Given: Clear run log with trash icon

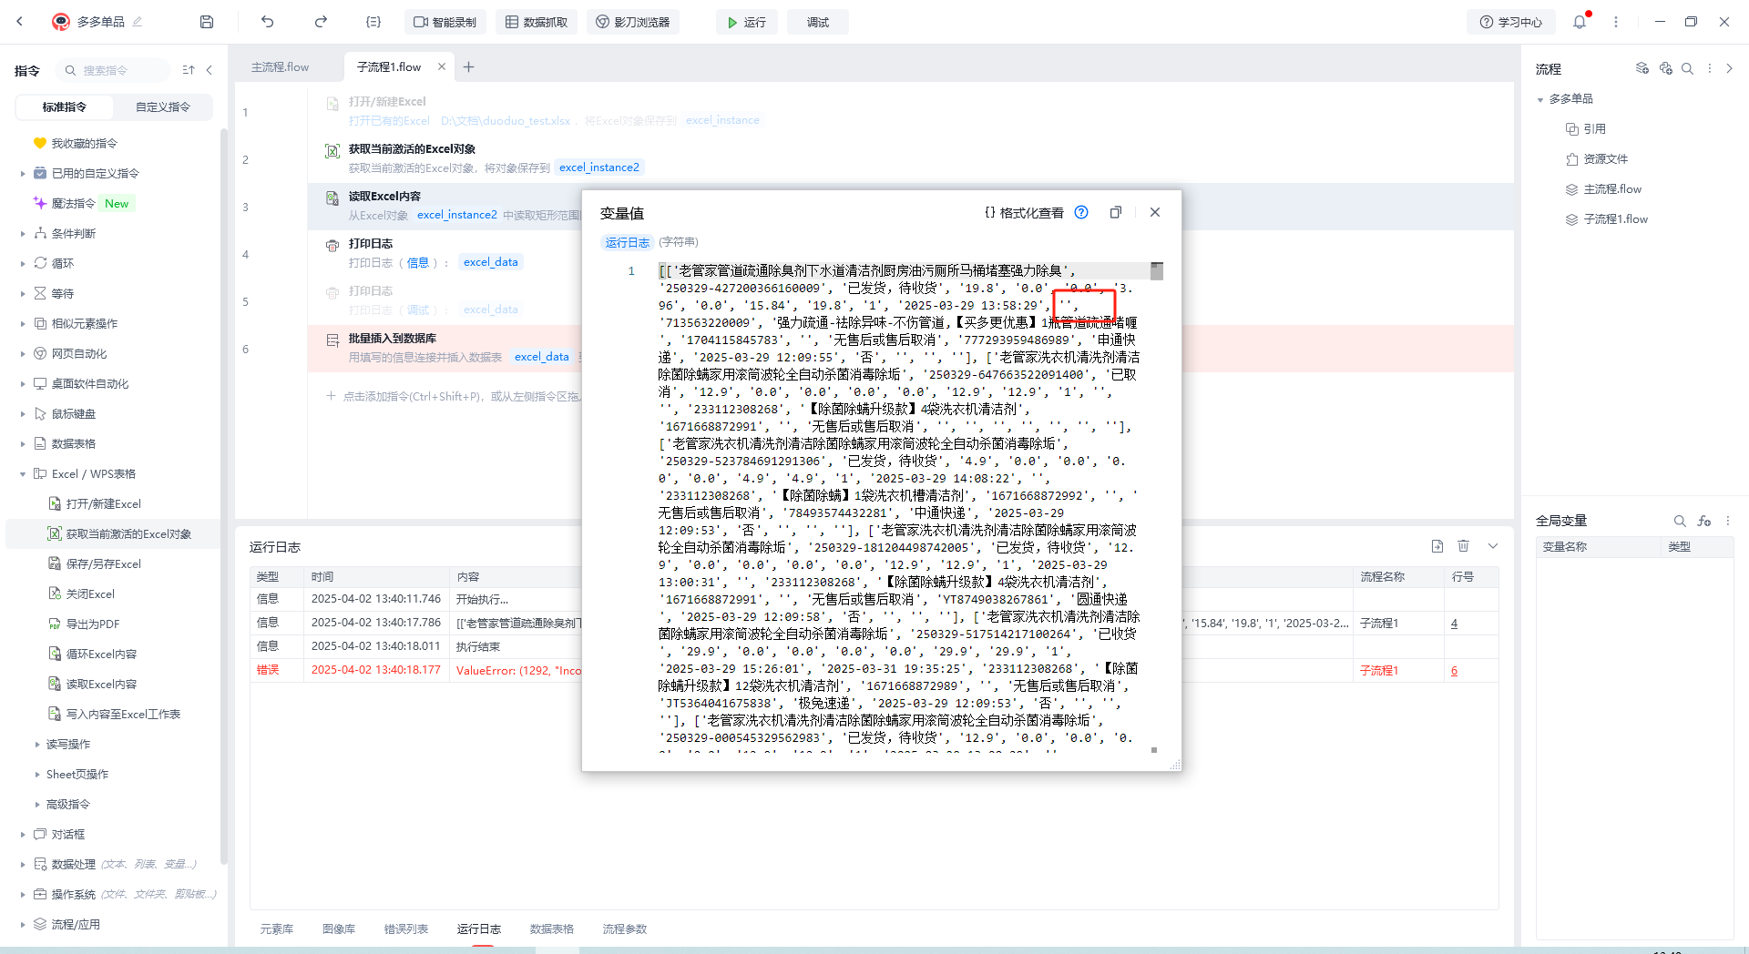Looking at the screenshot, I should click(x=1463, y=546).
